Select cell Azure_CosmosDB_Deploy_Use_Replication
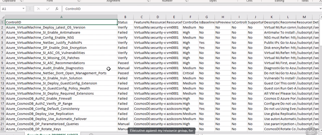This screenshot has height=135, width=322. coord(61,114)
